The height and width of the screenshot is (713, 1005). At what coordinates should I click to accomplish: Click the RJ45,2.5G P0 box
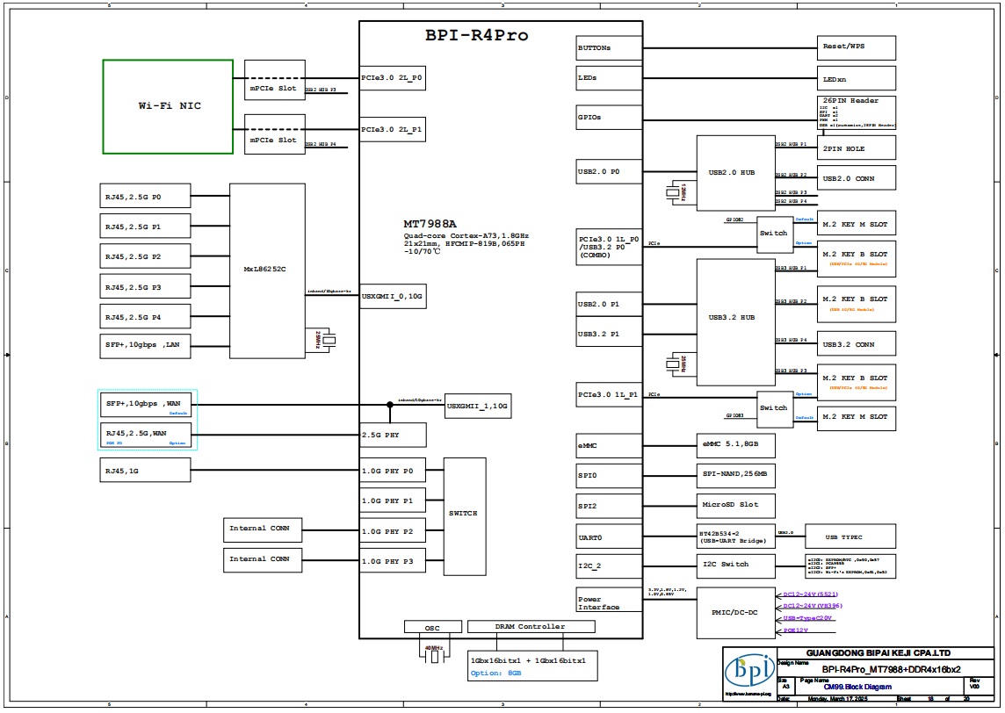pos(145,196)
